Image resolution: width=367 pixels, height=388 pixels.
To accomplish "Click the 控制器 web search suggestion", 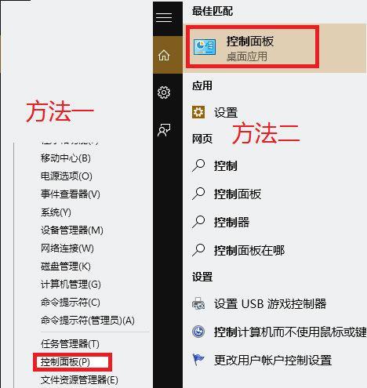I will coord(231,222).
